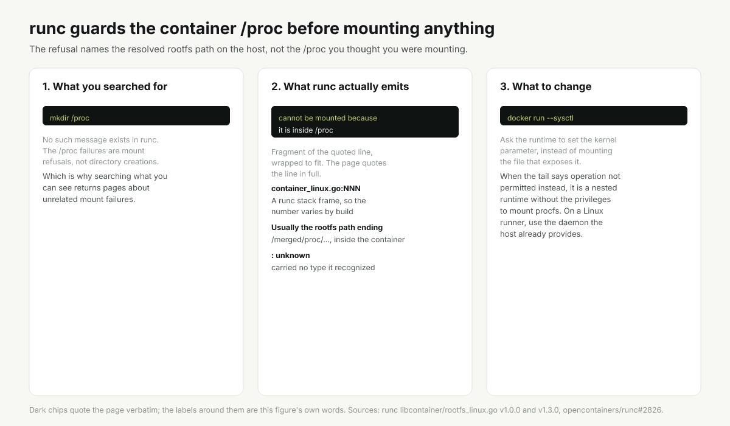Click the 'mkdir /proc' code chip
This screenshot has height=426, width=730.
[x=136, y=116]
